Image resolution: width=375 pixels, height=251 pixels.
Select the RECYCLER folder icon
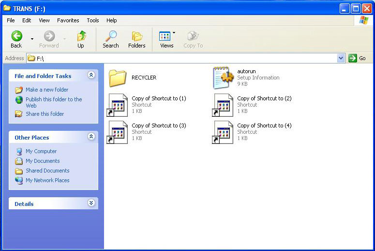coord(118,78)
